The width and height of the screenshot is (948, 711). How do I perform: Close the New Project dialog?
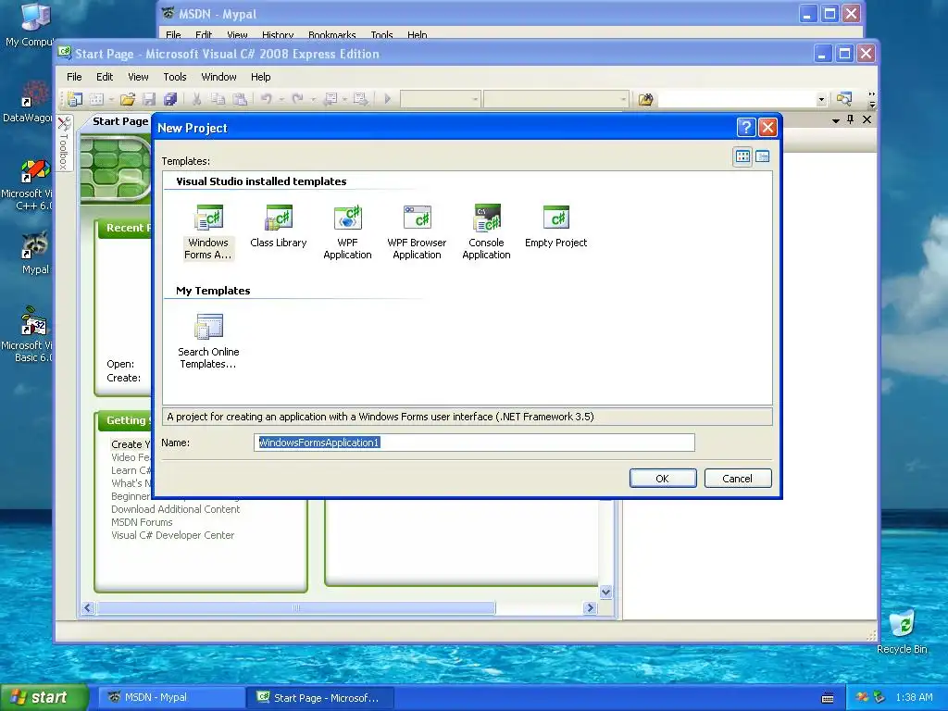[x=767, y=128]
